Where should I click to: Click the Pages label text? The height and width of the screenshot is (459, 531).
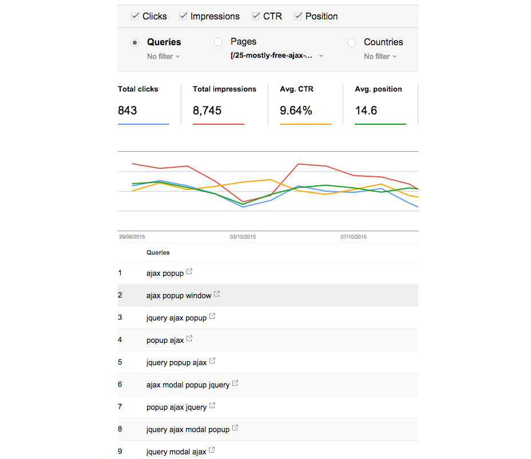(244, 42)
